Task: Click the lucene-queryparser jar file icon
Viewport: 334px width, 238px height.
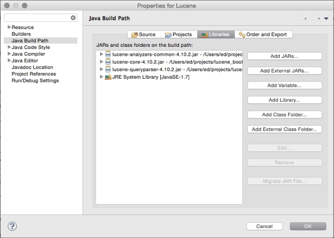Action: click(x=108, y=70)
